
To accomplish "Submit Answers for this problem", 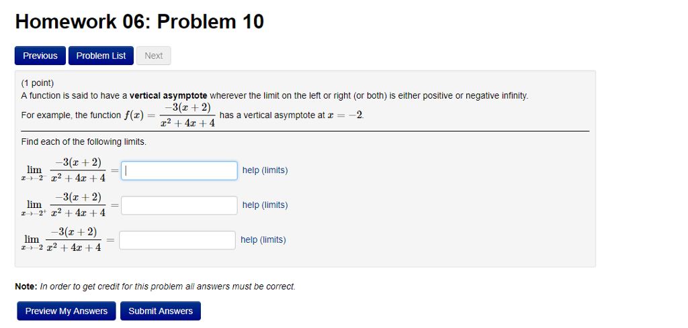I will [161, 311].
